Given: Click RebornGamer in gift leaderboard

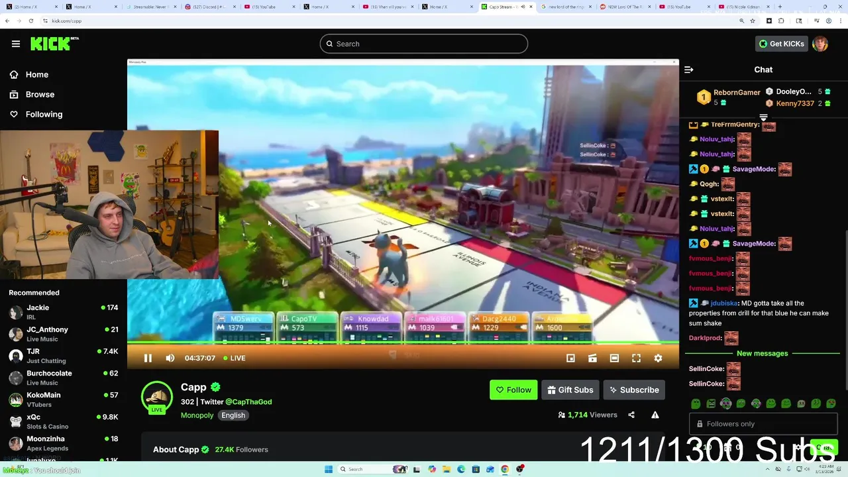Looking at the screenshot, I should (x=737, y=93).
